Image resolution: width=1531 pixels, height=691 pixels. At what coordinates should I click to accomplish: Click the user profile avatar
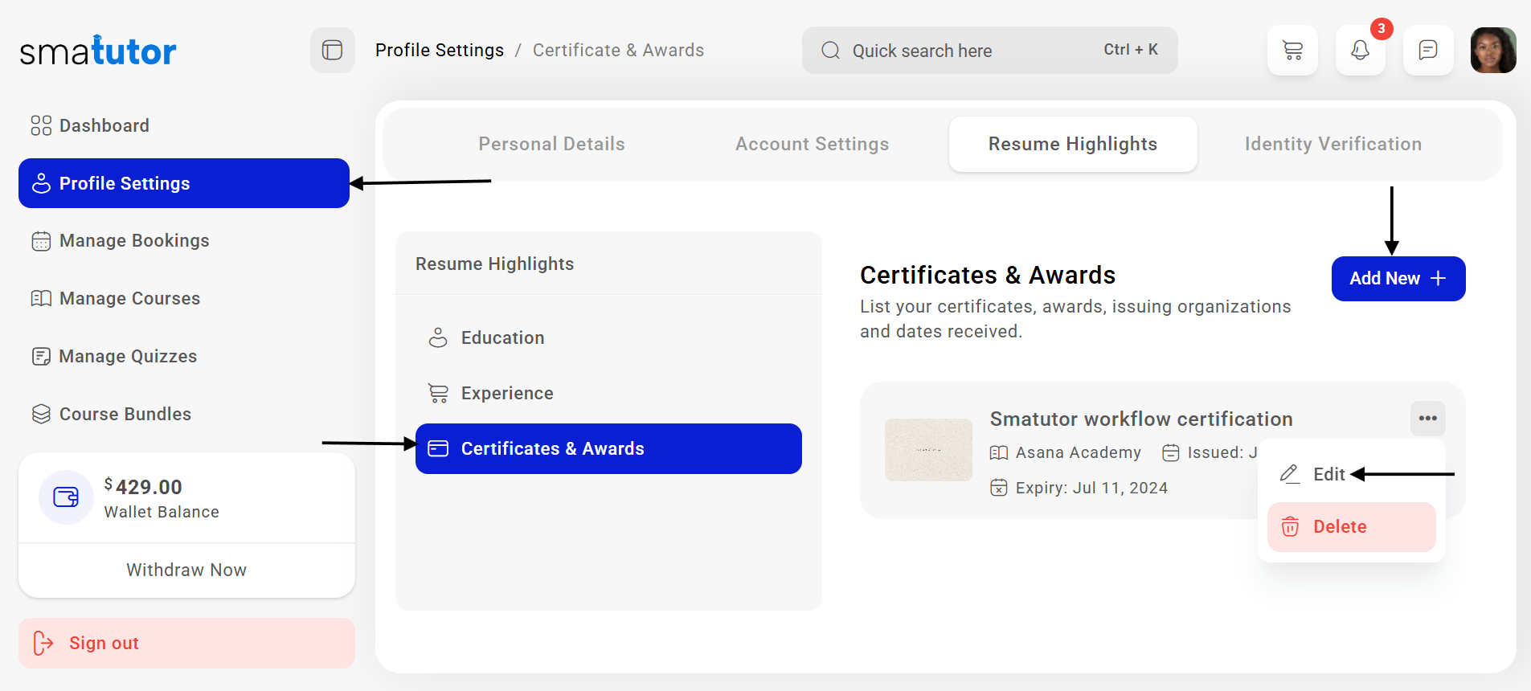click(x=1492, y=51)
